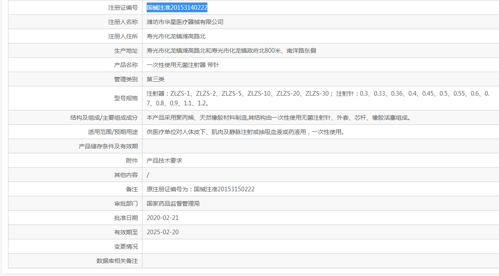
Task: Click the 变更情况 label
Action: tap(126, 247)
